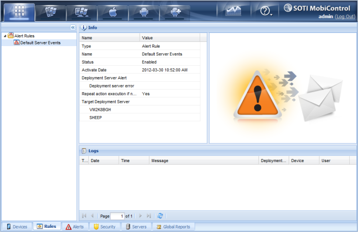Sort logs by Time column

pos(134,161)
